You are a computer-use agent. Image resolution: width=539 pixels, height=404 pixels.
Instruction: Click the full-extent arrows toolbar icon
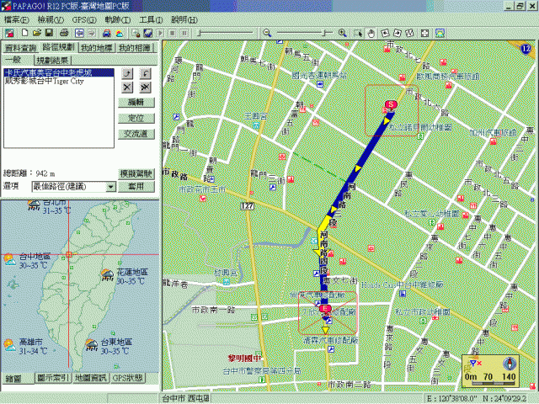(424, 33)
